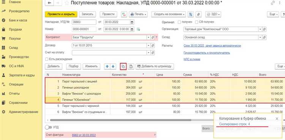This screenshot has height=140, width=285.
Task: Open Продажи section in sidebar
Action: pyautogui.click(x=15, y=30)
